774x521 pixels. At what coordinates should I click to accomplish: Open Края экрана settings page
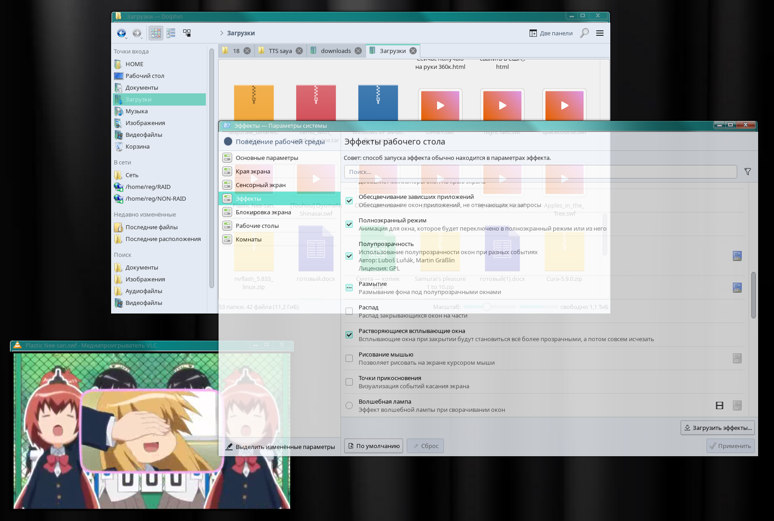coord(280,171)
